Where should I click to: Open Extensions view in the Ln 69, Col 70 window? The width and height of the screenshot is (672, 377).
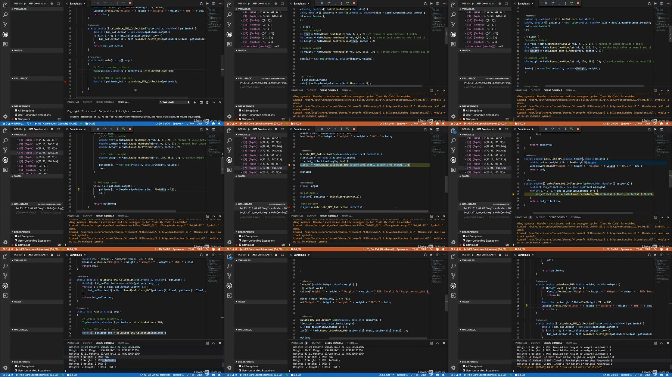5,44
